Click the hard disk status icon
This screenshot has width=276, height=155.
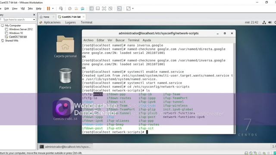click(246, 153)
